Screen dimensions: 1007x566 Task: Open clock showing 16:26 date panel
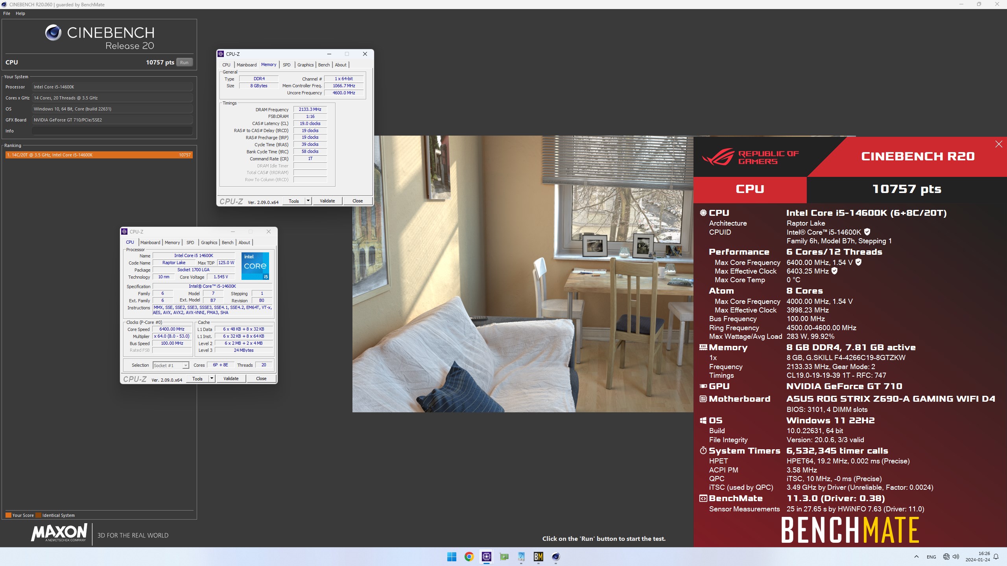pyautogui.click(x=977, y=557)
